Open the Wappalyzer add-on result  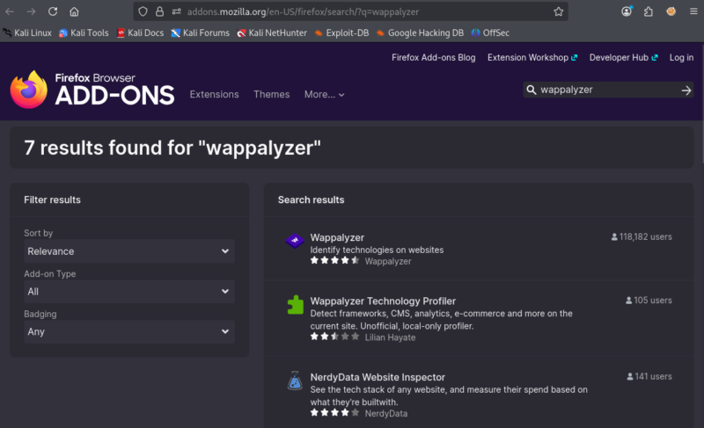337,237
